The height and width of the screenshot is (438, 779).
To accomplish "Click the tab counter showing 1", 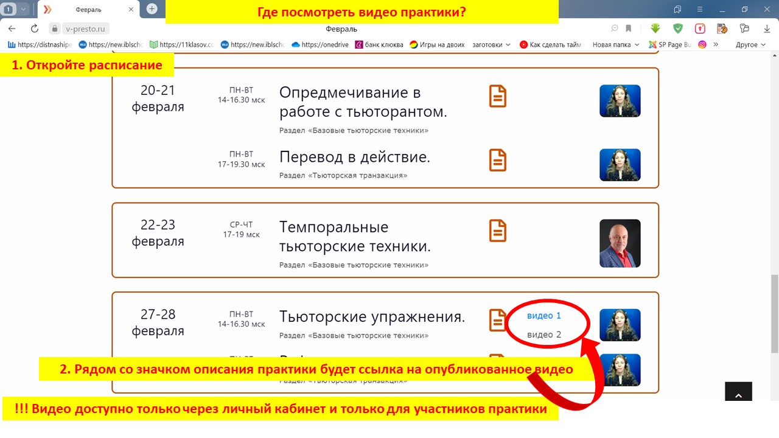I will tap(8, 9).
